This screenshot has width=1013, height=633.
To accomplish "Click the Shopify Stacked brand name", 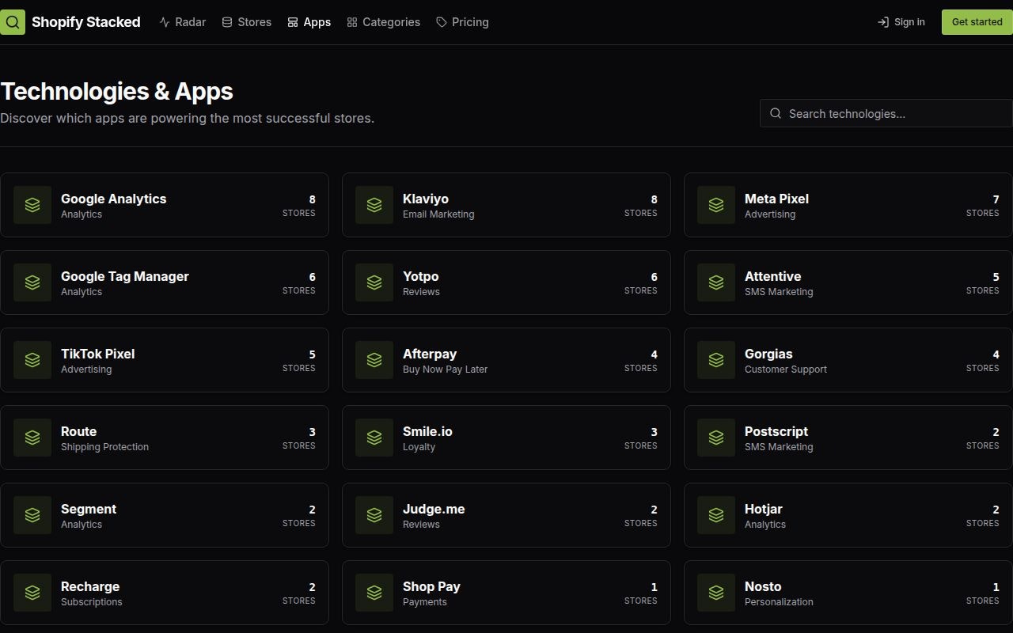I will 86,22.
